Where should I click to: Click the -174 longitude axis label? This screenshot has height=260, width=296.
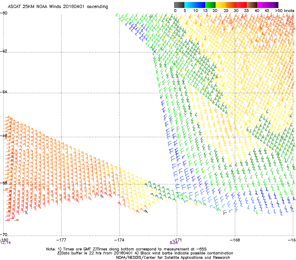tap(119, 240)
